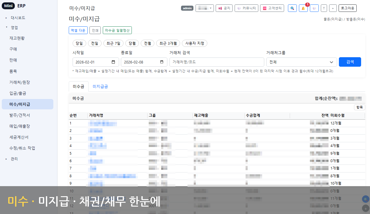The image size is (370, 214).
Task: Open 고객센터 support center button
Action: (x=272, y=8)
